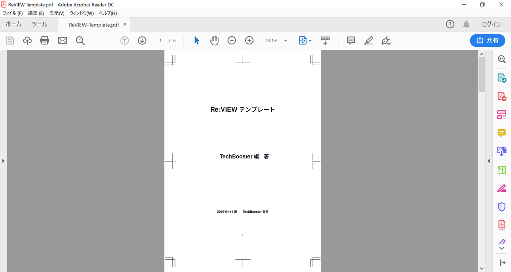
Task: Click the scrollbar up arrow
Action: coord(482,54)
